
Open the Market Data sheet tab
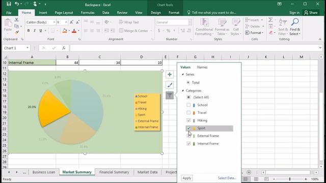(x=147, y=172)
